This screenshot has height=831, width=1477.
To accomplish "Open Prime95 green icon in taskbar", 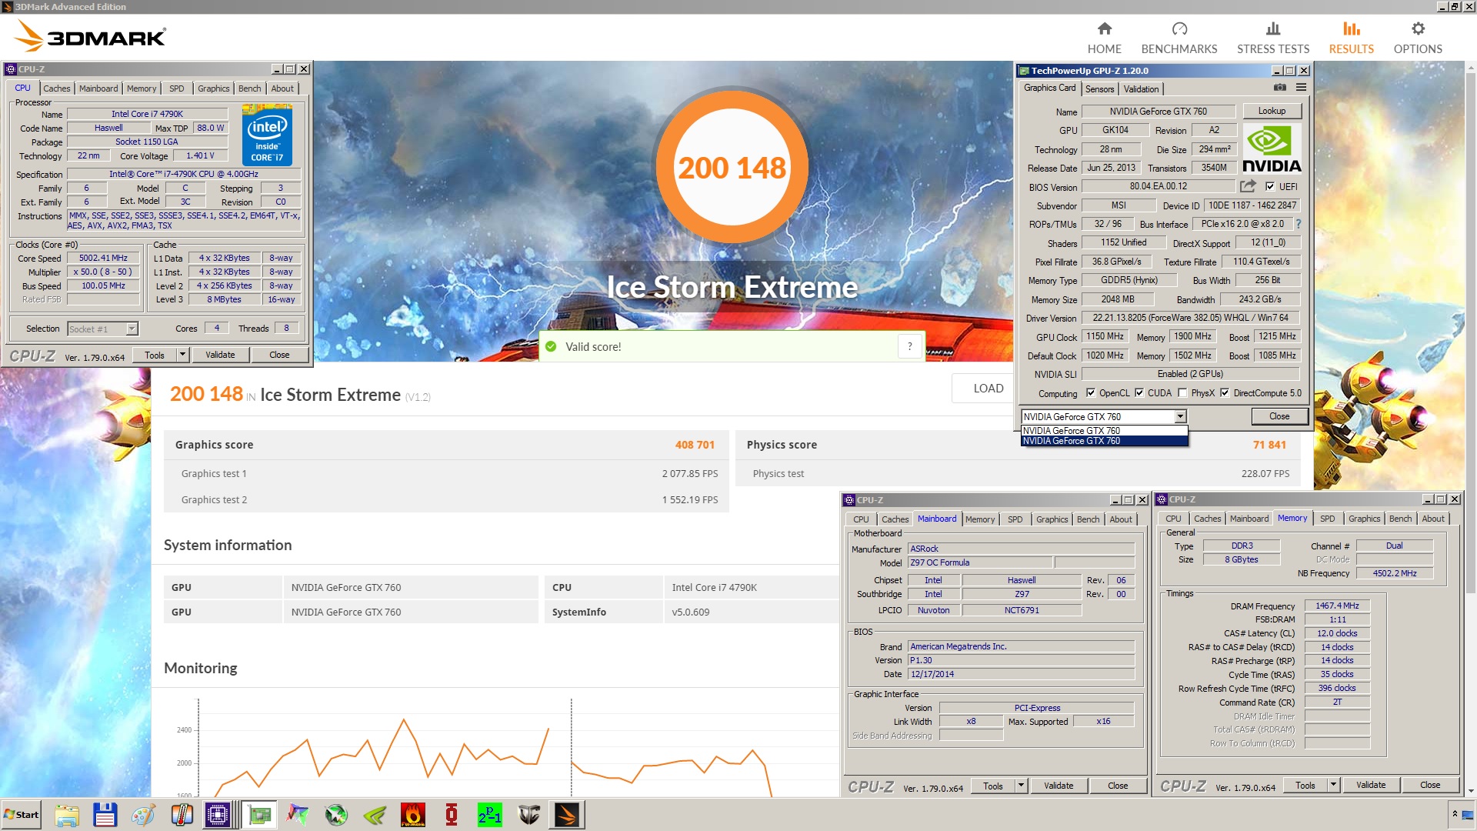I will click(490, 815).
